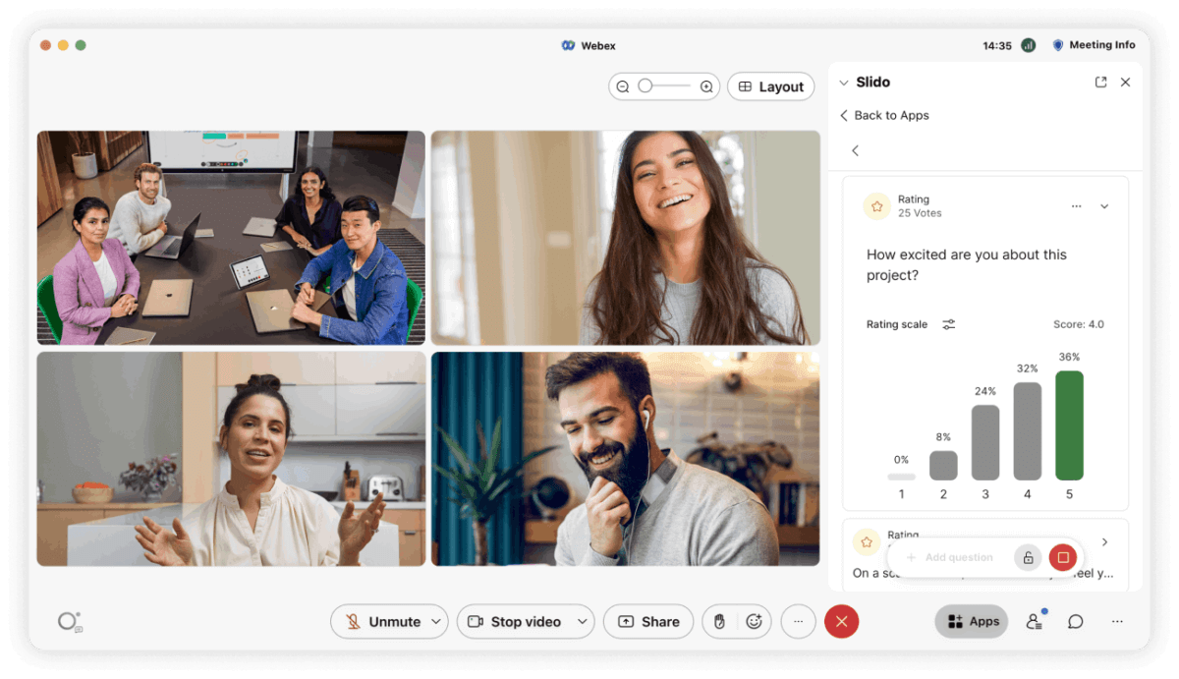1179x679 pixels.
Task: Zoom in with the magnifier icon
Action: pos(706,86)
